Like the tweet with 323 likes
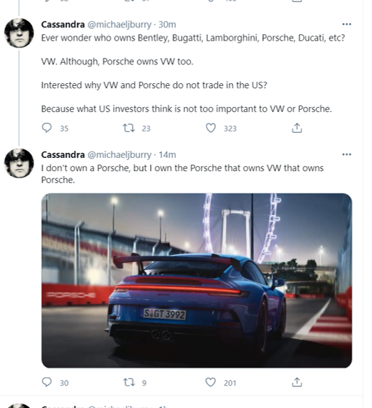The height and width of the screenshot is (408, 372). 211,128
